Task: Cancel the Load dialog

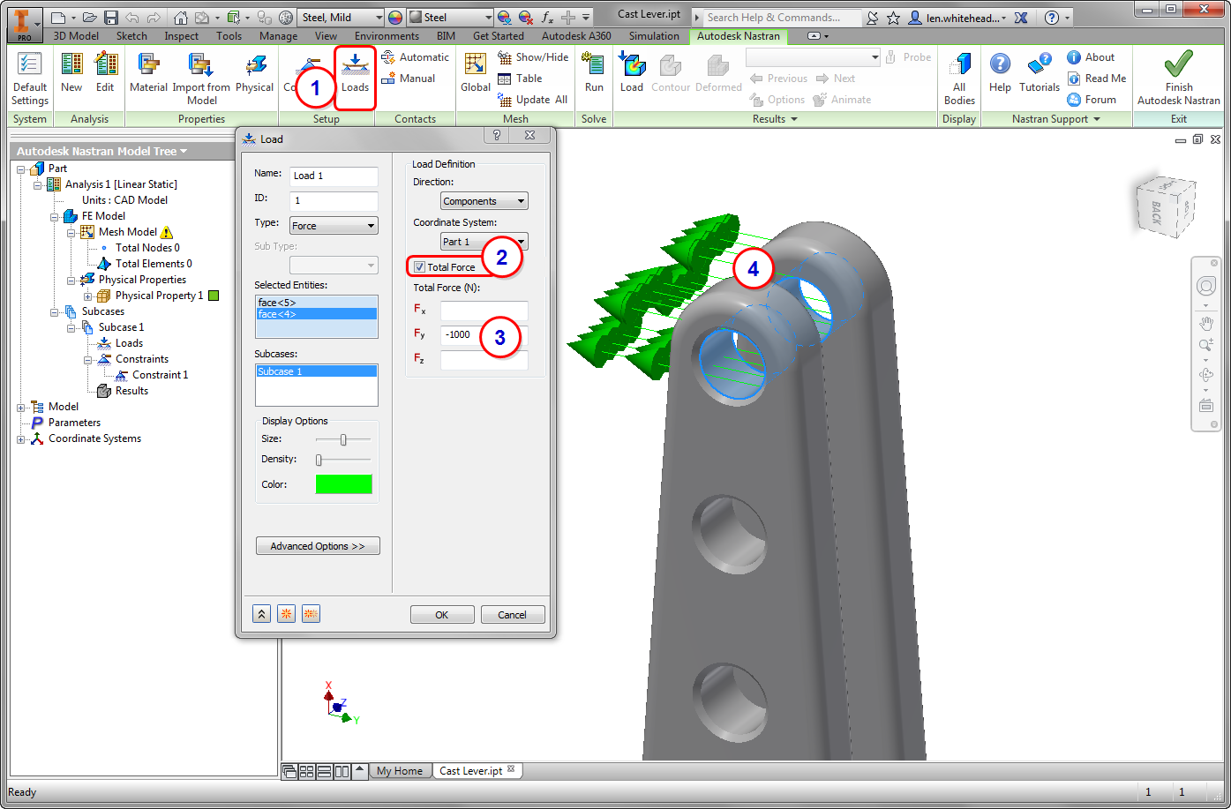Action: [512, 615]
